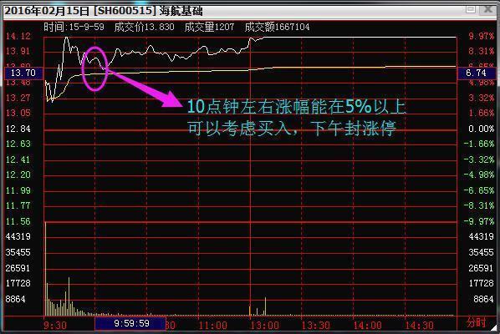Viewport: 500px width, 334px height.
Task: Click the 13:00 time axis label
Action: tap(264, 325)
